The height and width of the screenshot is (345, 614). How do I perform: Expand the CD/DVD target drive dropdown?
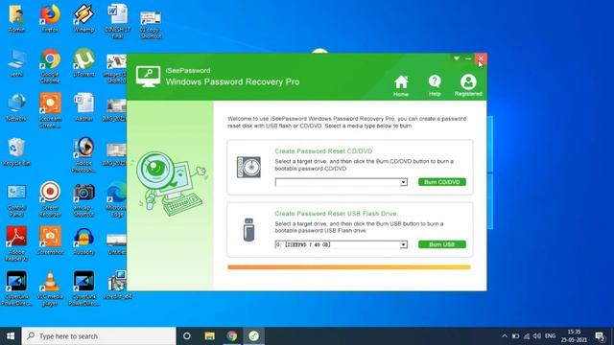coord(403,182)
